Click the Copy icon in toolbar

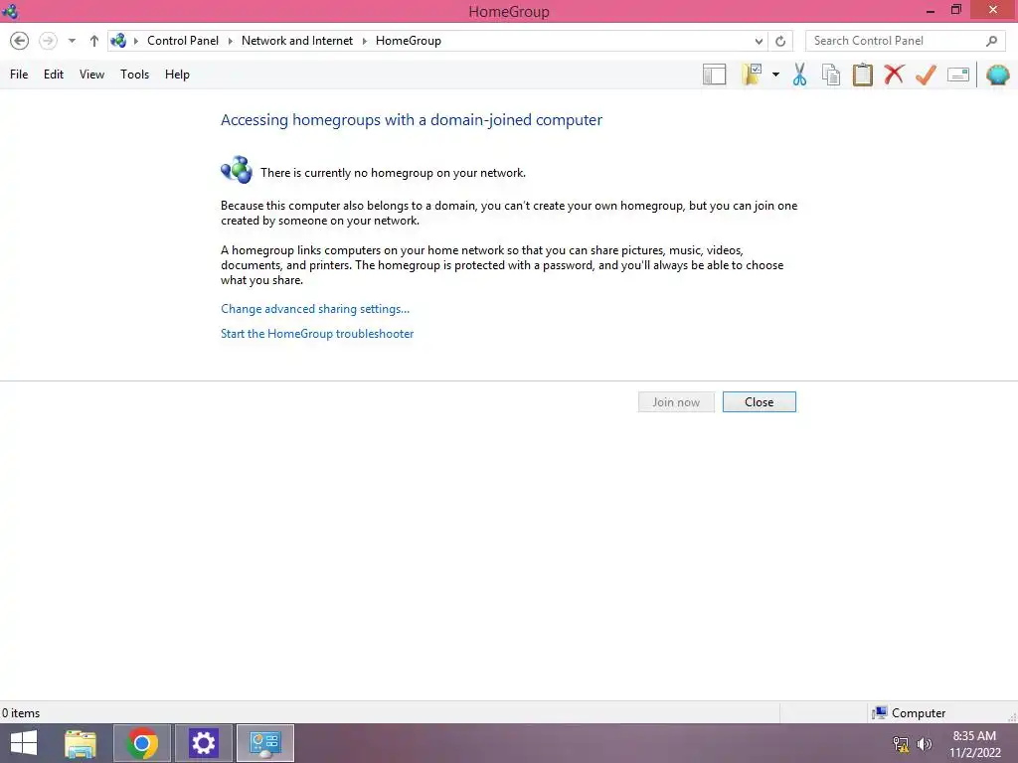(831, 75)
